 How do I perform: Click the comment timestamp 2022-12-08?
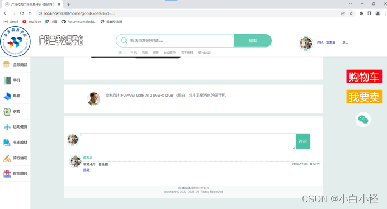tap(306, 164)
